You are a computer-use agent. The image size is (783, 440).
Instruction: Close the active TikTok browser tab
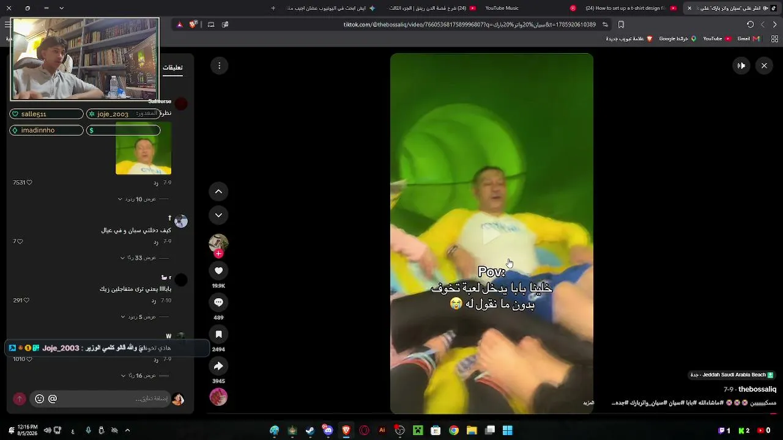(x=689, y=8)
